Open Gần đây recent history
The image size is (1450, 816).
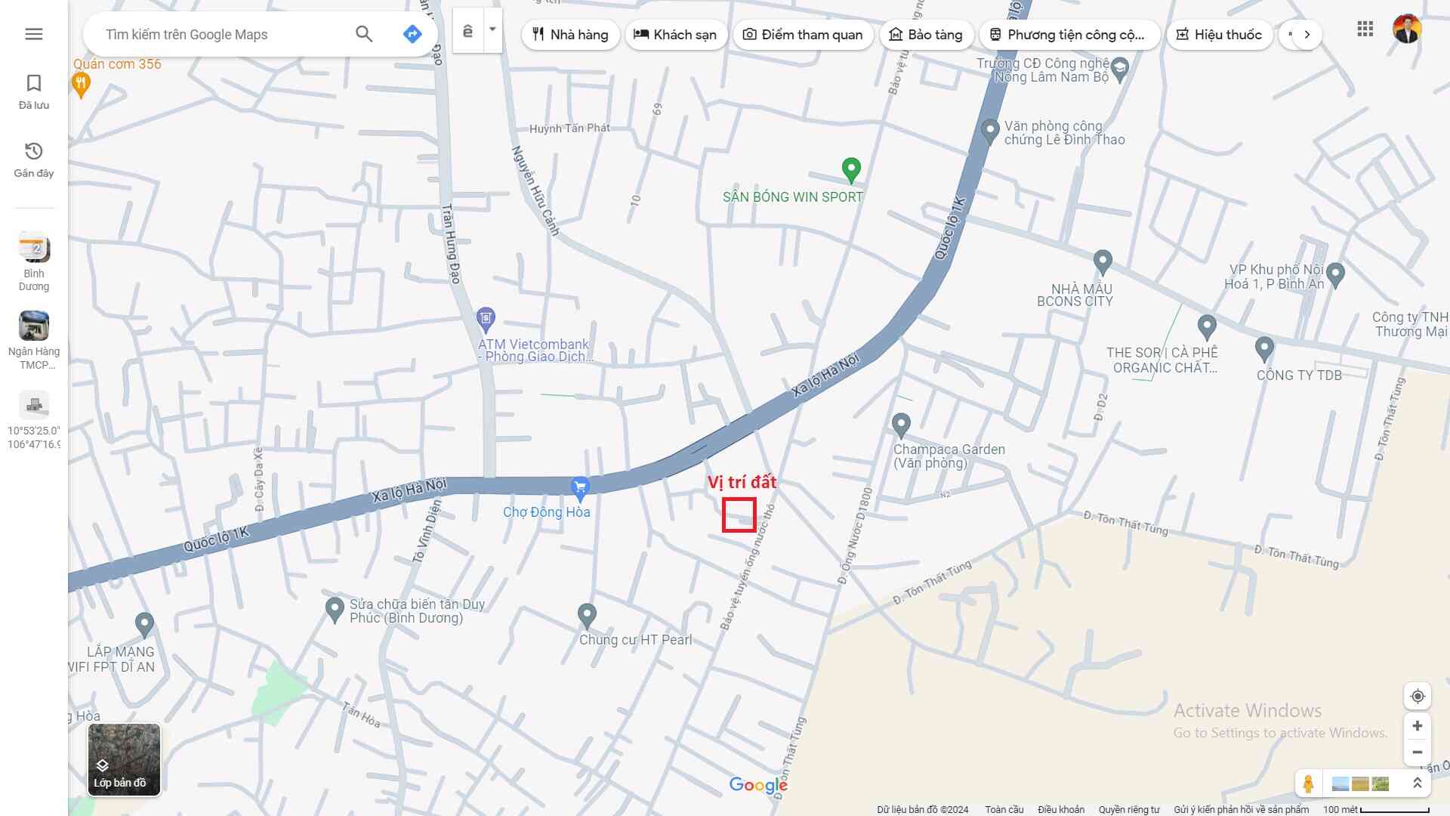[x=34, y=159]
